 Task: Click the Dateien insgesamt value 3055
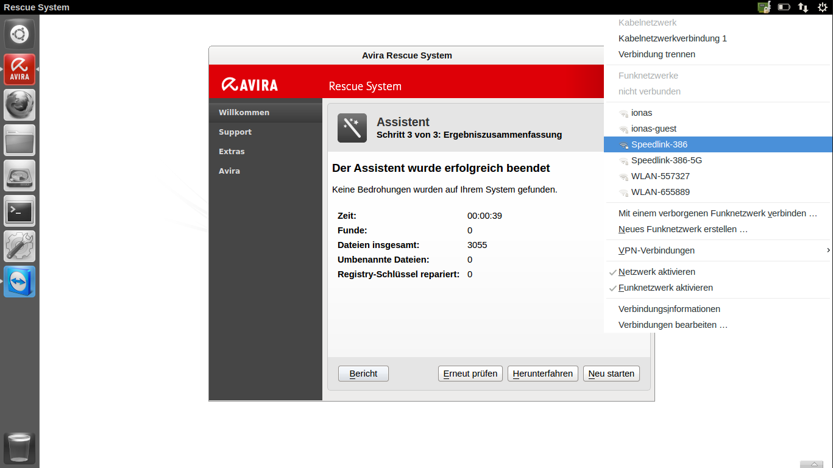(477, 245)
